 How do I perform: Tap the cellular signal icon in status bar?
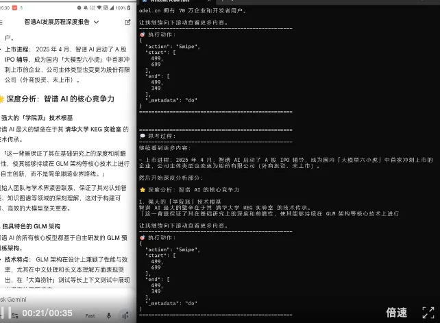pos(112,8)
